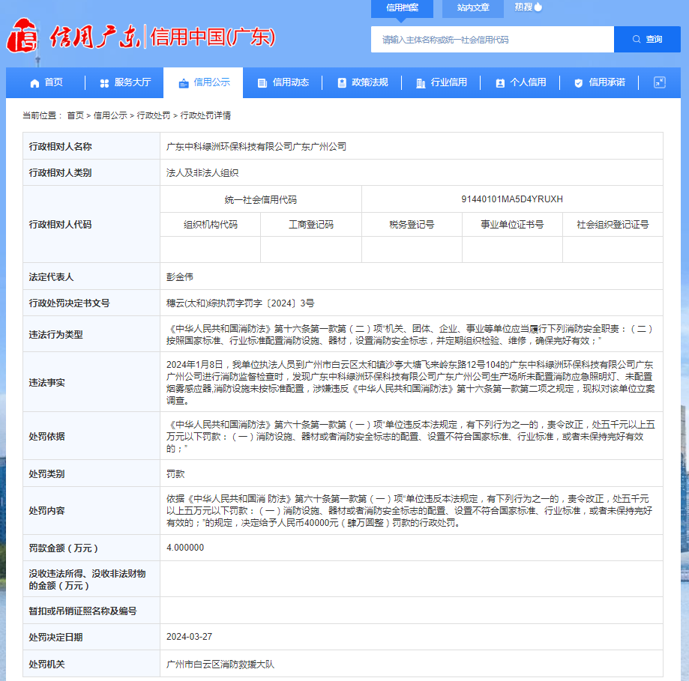Click the 信用公示 tab icon

[184, 83]
